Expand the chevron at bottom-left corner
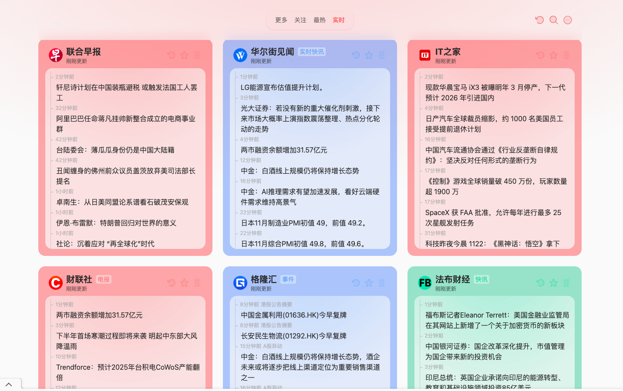The height and width of the screenshot is (391, 623). pos(9,384)
